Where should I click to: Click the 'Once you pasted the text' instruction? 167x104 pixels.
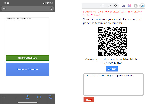pyautogui.click(x=112, y=61)
